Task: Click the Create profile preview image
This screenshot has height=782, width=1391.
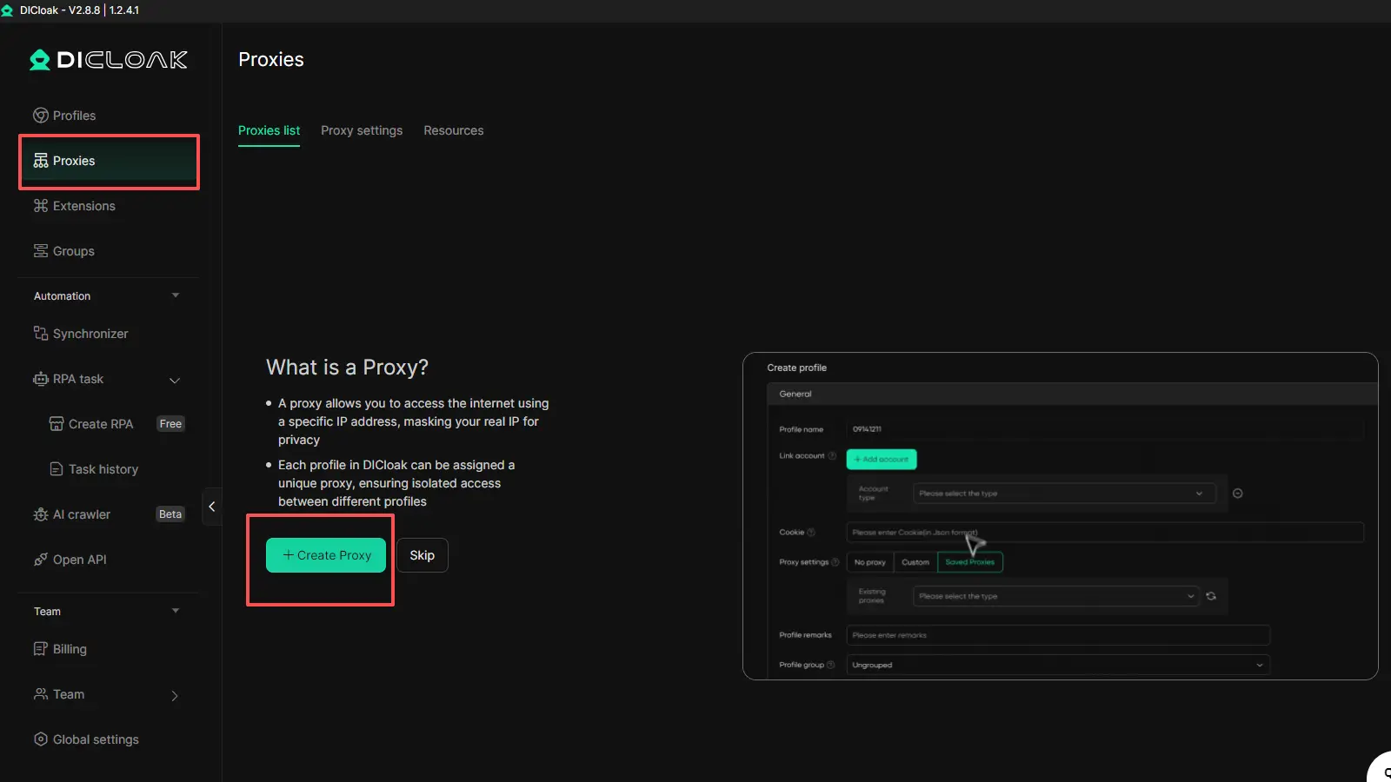Action: [x=1060, y=516]
